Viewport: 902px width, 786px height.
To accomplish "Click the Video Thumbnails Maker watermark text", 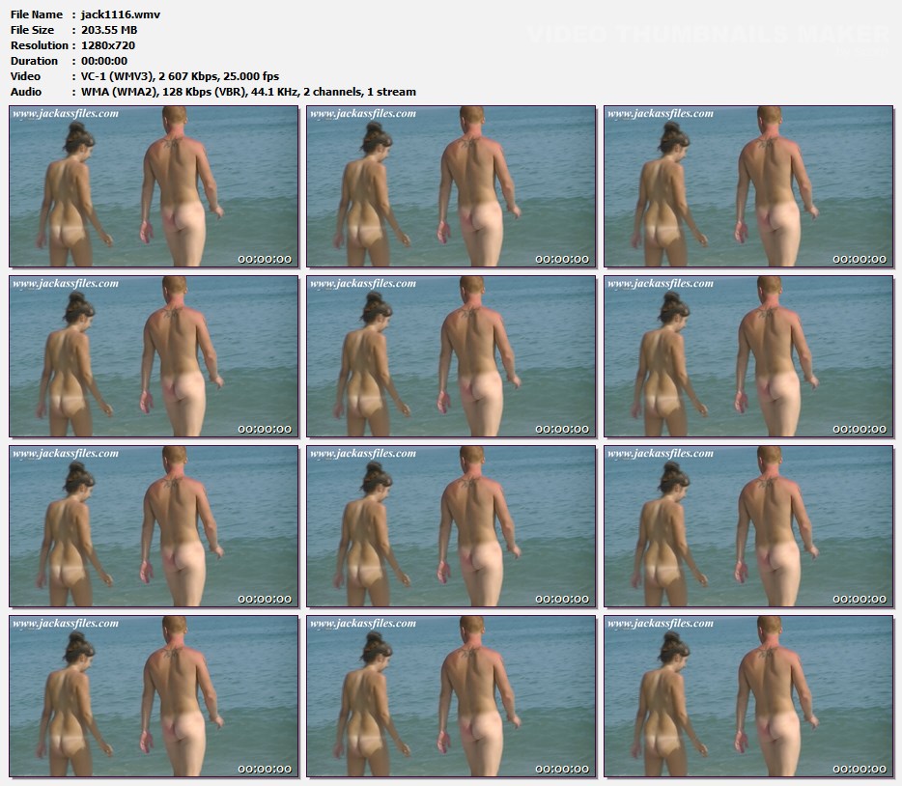I will [x=708, y=35].
